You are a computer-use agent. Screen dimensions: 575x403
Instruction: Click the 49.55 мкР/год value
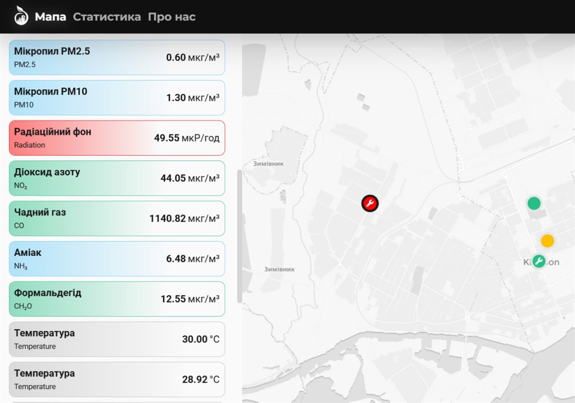coord(187,138)
